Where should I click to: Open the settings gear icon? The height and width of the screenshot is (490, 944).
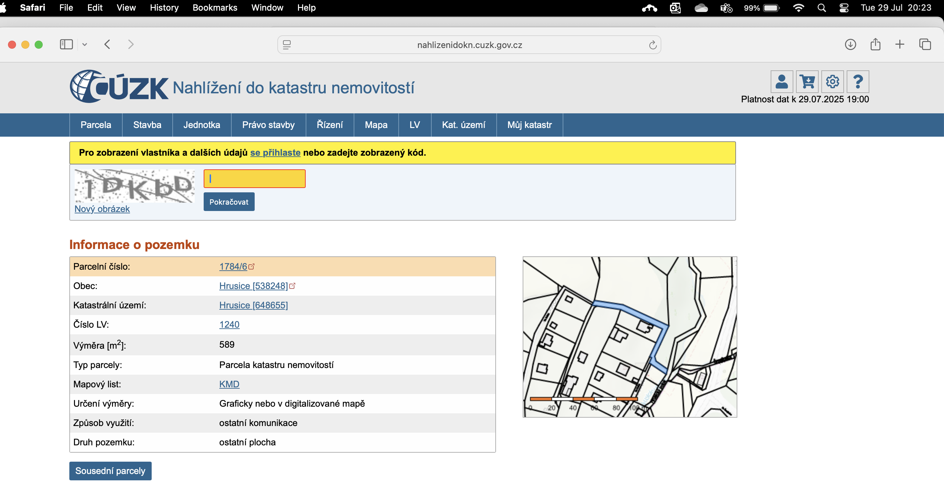832,81
